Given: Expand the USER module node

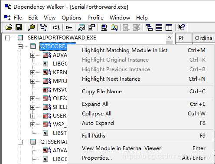Looking at the screenshot, I should click(x=33, y=116).
